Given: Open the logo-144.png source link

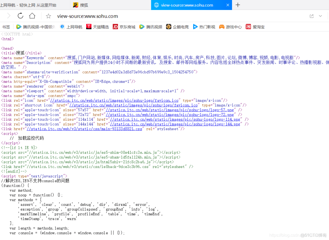Looking at the screenshot, I should [175, 124].
